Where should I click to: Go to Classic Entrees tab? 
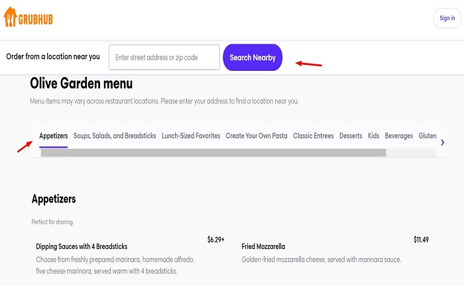coord(314,136)
